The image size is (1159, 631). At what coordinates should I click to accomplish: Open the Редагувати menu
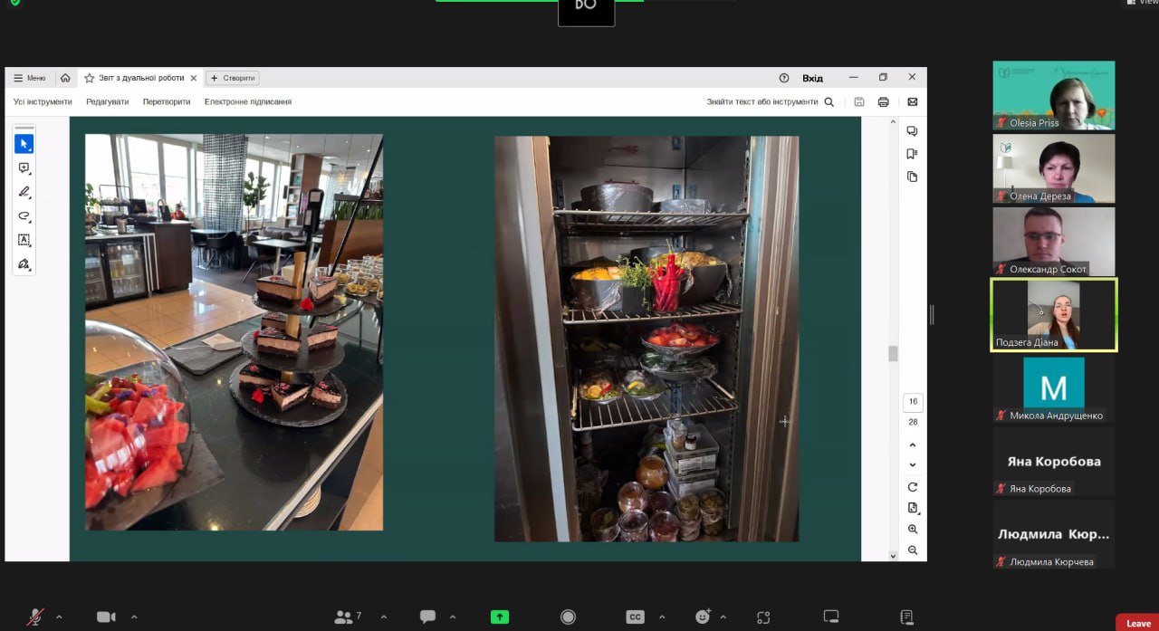pyautogui.click(x=108, y=101)
